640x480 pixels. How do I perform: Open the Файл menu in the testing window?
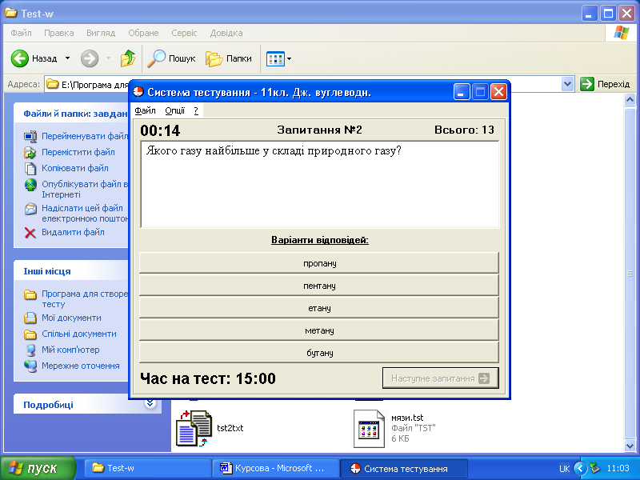coord(146,110)
